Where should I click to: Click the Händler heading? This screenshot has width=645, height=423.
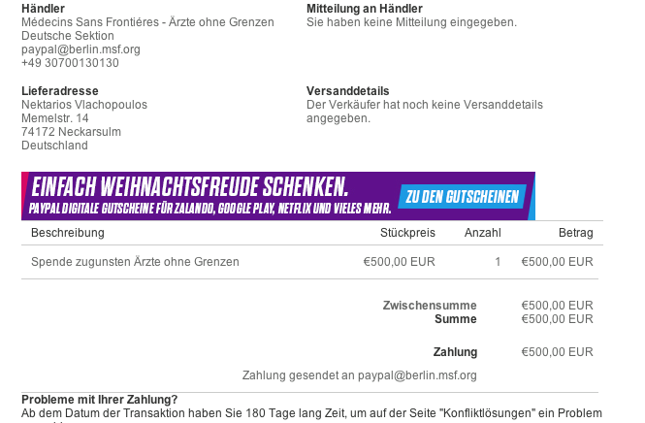[43, 8]
